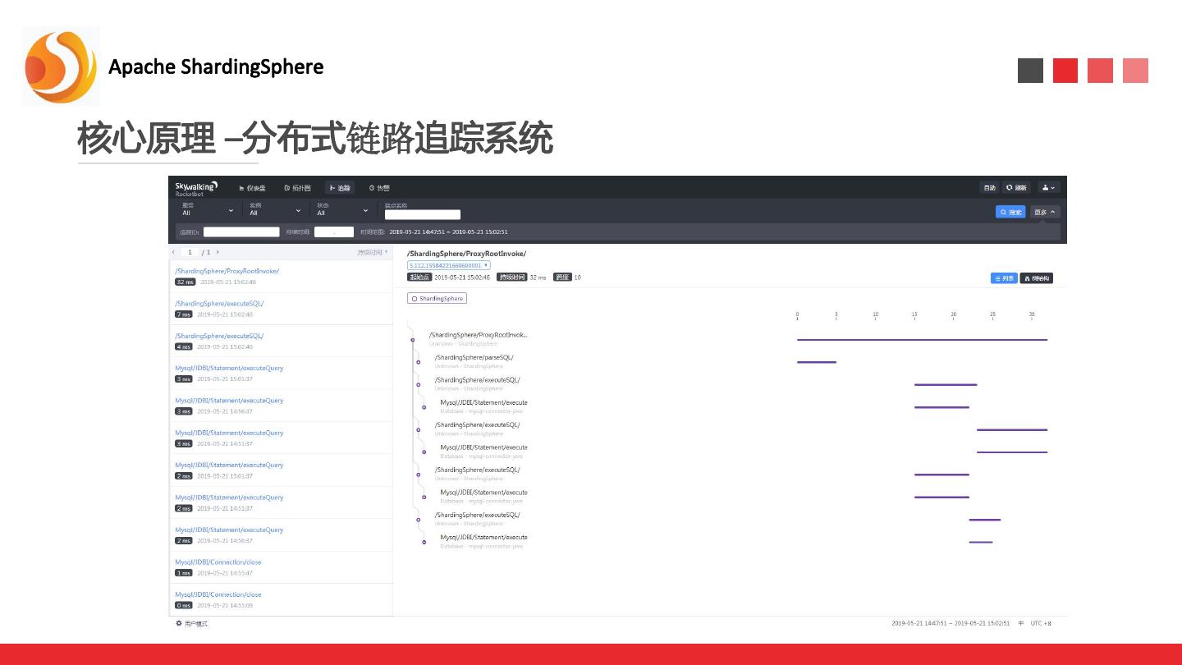
Task: Select the /ShardingSphere/ProxyRootInvok.. root span
Action: (479, 335)
